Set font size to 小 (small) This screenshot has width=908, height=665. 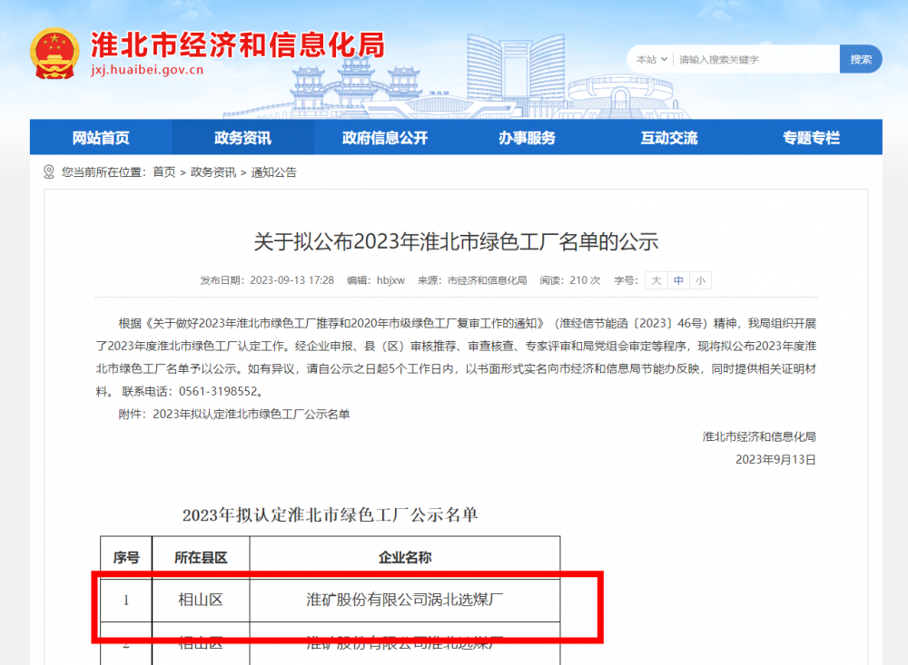point(700,280)
